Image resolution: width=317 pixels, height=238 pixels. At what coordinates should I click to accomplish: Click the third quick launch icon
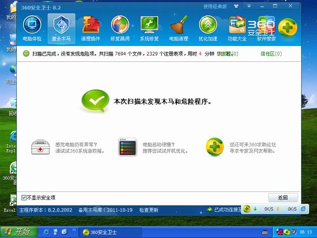pos(64,232)
